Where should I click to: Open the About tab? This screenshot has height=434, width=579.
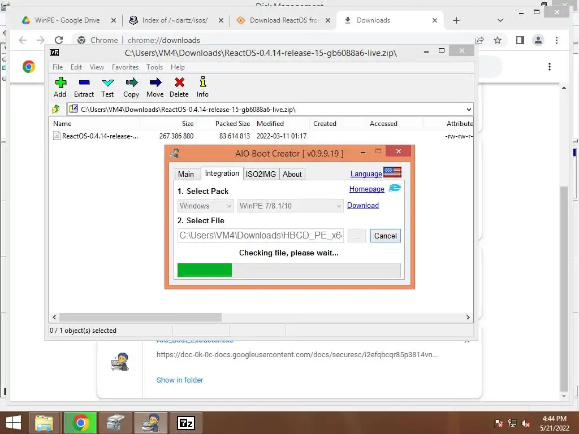point(292,174)
